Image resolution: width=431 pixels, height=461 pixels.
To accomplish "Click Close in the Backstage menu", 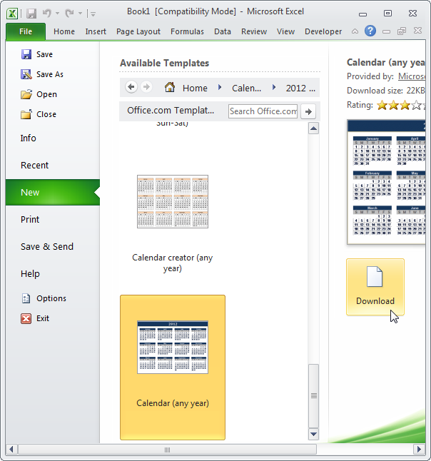I will 39,114.
